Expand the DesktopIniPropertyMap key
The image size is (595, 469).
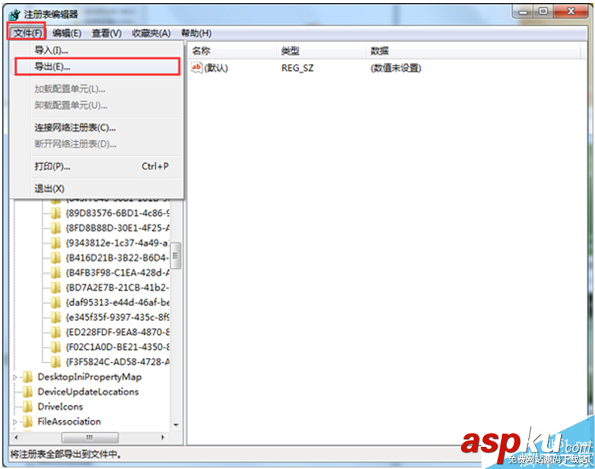pos(15,378)
